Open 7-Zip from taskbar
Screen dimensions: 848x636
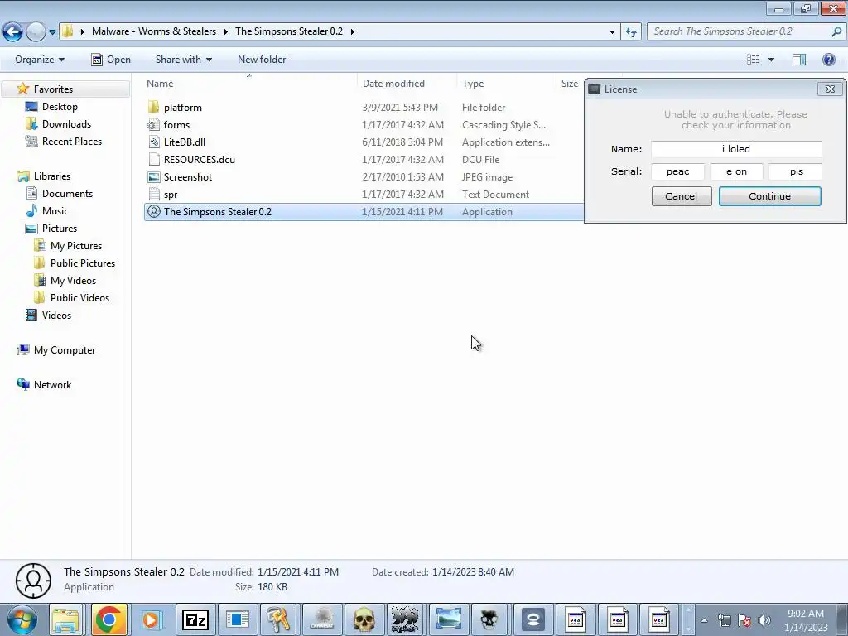click(195, 619)
